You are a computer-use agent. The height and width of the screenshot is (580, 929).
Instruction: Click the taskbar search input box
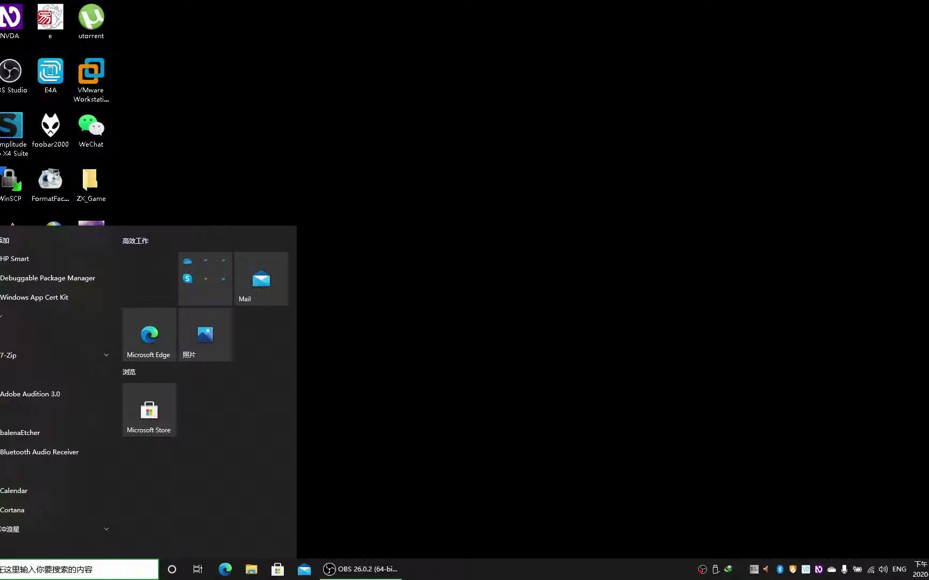coord(78,569)
